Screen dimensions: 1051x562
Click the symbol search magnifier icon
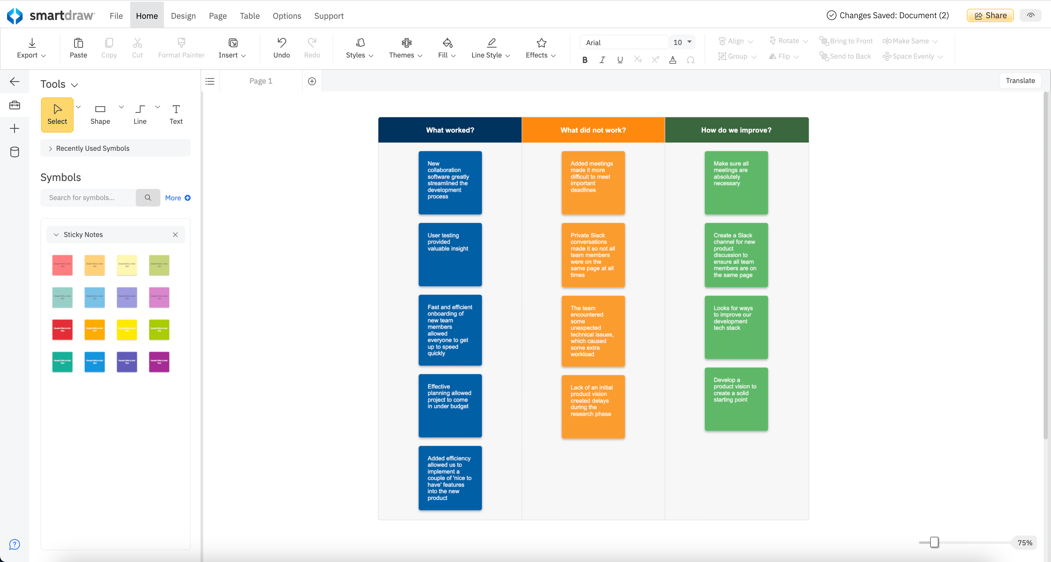(148, 197)
